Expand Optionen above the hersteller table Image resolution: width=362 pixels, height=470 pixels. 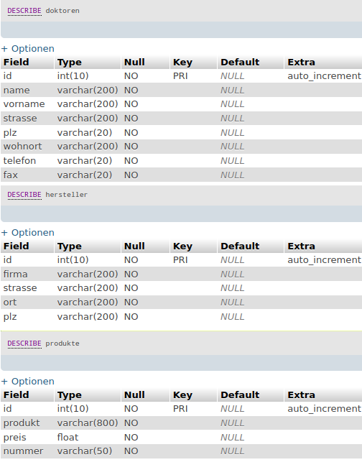point(28,233)
